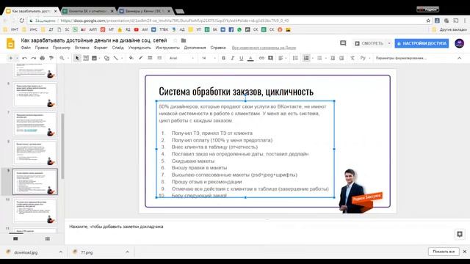
Task: Toggle bold formatting
Action: pos(223,58)
